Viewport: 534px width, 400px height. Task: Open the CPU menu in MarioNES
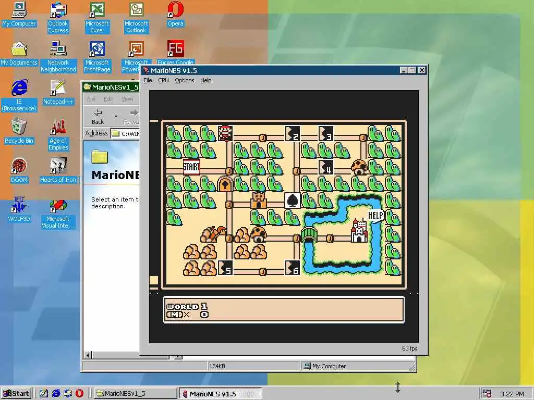click(163, 80)
